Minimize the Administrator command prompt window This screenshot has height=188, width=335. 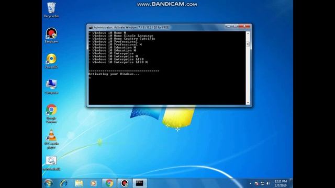[228, 26]
